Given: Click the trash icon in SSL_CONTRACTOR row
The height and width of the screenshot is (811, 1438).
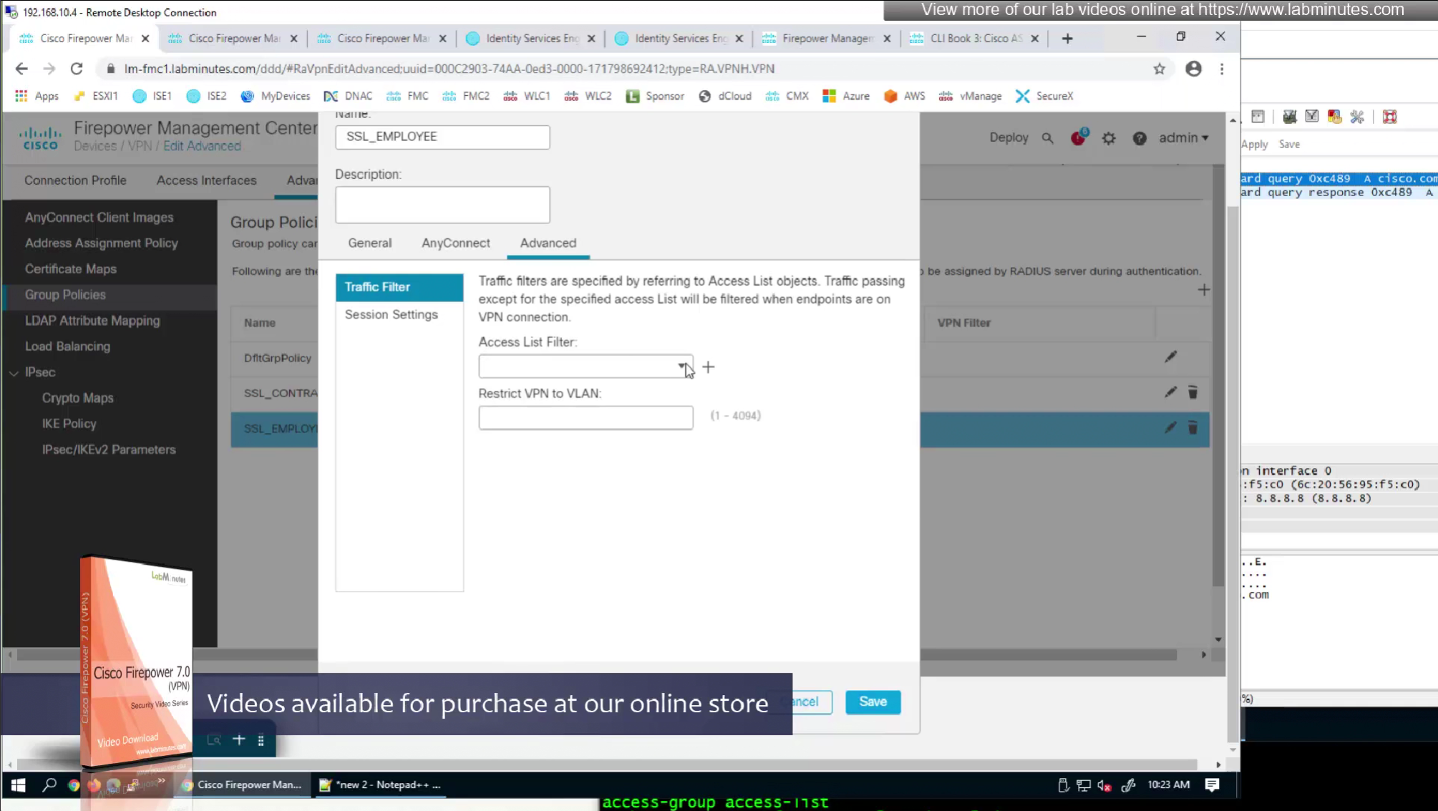Looking at the screenshot, I should (1192, 392).
